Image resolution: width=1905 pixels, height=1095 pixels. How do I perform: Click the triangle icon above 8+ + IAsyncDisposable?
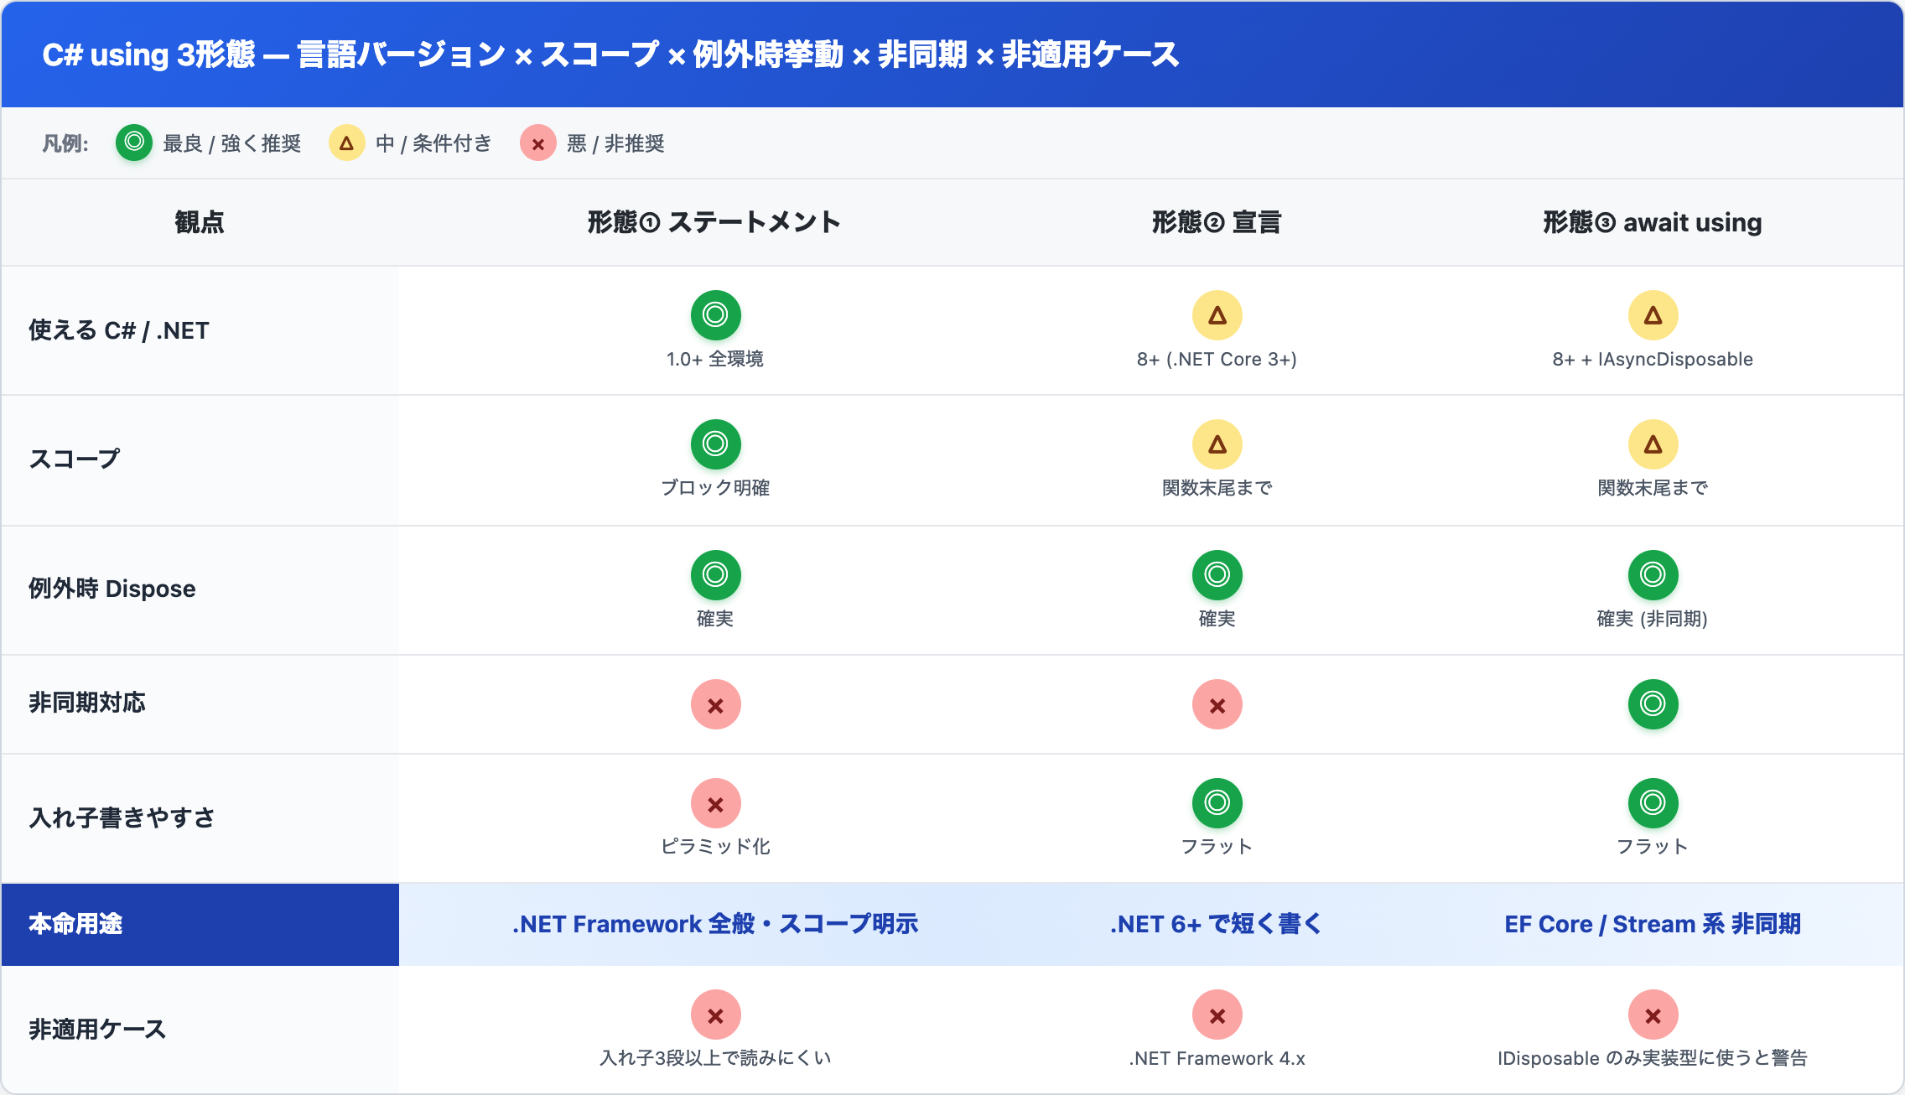(x=1653, y=315)
